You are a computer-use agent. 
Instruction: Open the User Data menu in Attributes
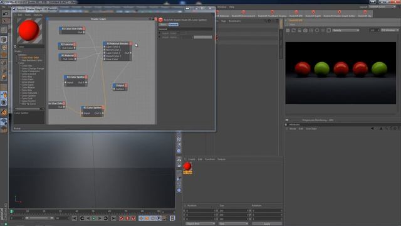tap(311, 129)
